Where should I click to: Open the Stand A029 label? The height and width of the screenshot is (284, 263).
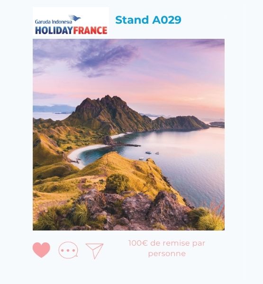click(148, 20)
